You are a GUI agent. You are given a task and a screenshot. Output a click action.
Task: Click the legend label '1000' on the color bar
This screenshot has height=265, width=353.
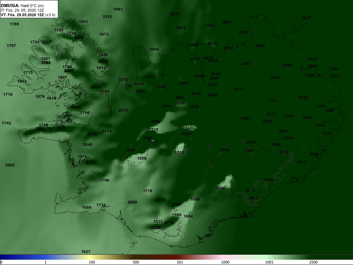[x=225, y=262]
